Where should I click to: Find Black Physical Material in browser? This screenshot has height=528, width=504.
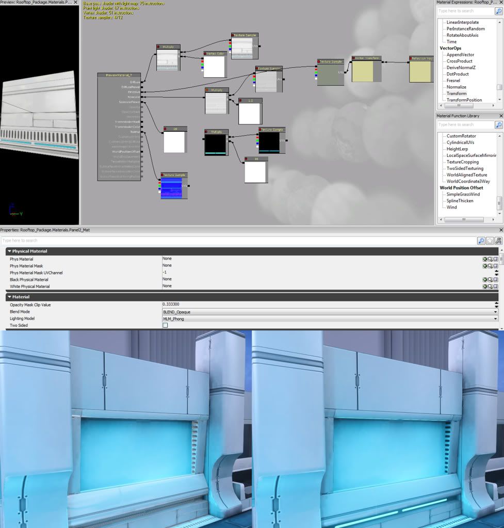pyautogui.click(x=490, y=280)
